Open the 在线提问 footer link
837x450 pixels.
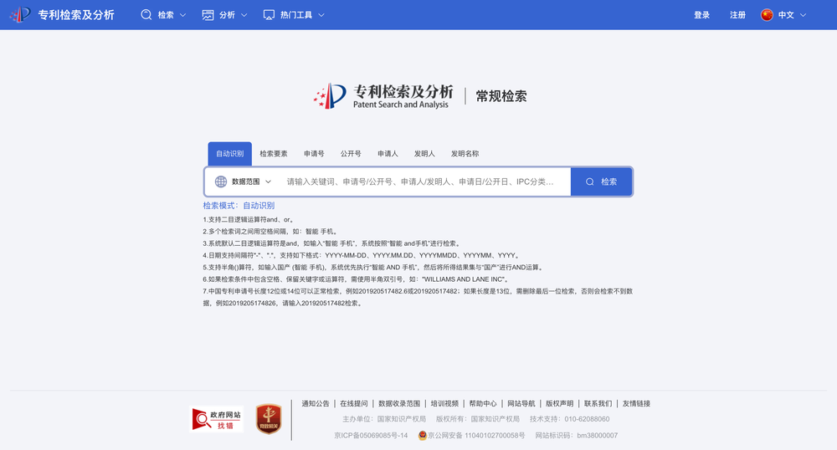[x=354, y=404]
